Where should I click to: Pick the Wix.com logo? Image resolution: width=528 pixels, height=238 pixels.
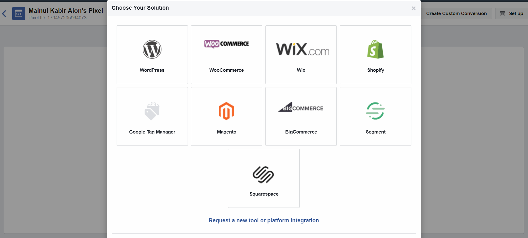coord(302,49)
